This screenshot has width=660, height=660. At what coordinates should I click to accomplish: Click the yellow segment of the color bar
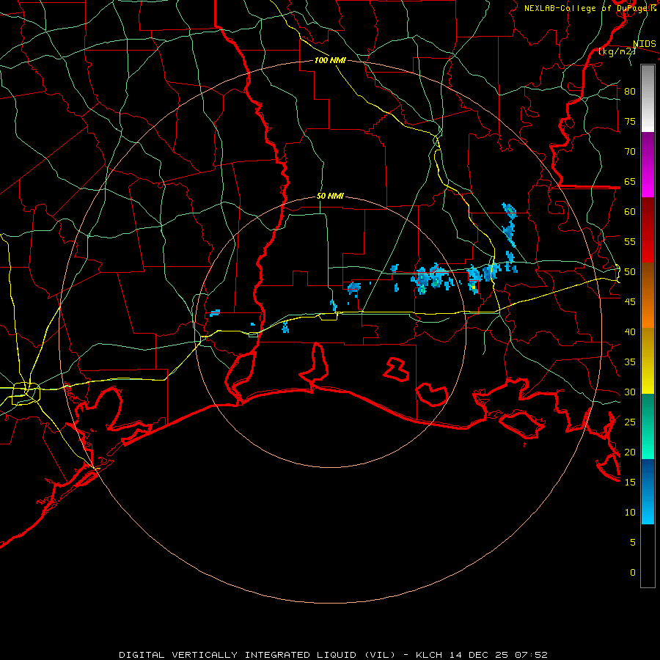click(648, 361)
